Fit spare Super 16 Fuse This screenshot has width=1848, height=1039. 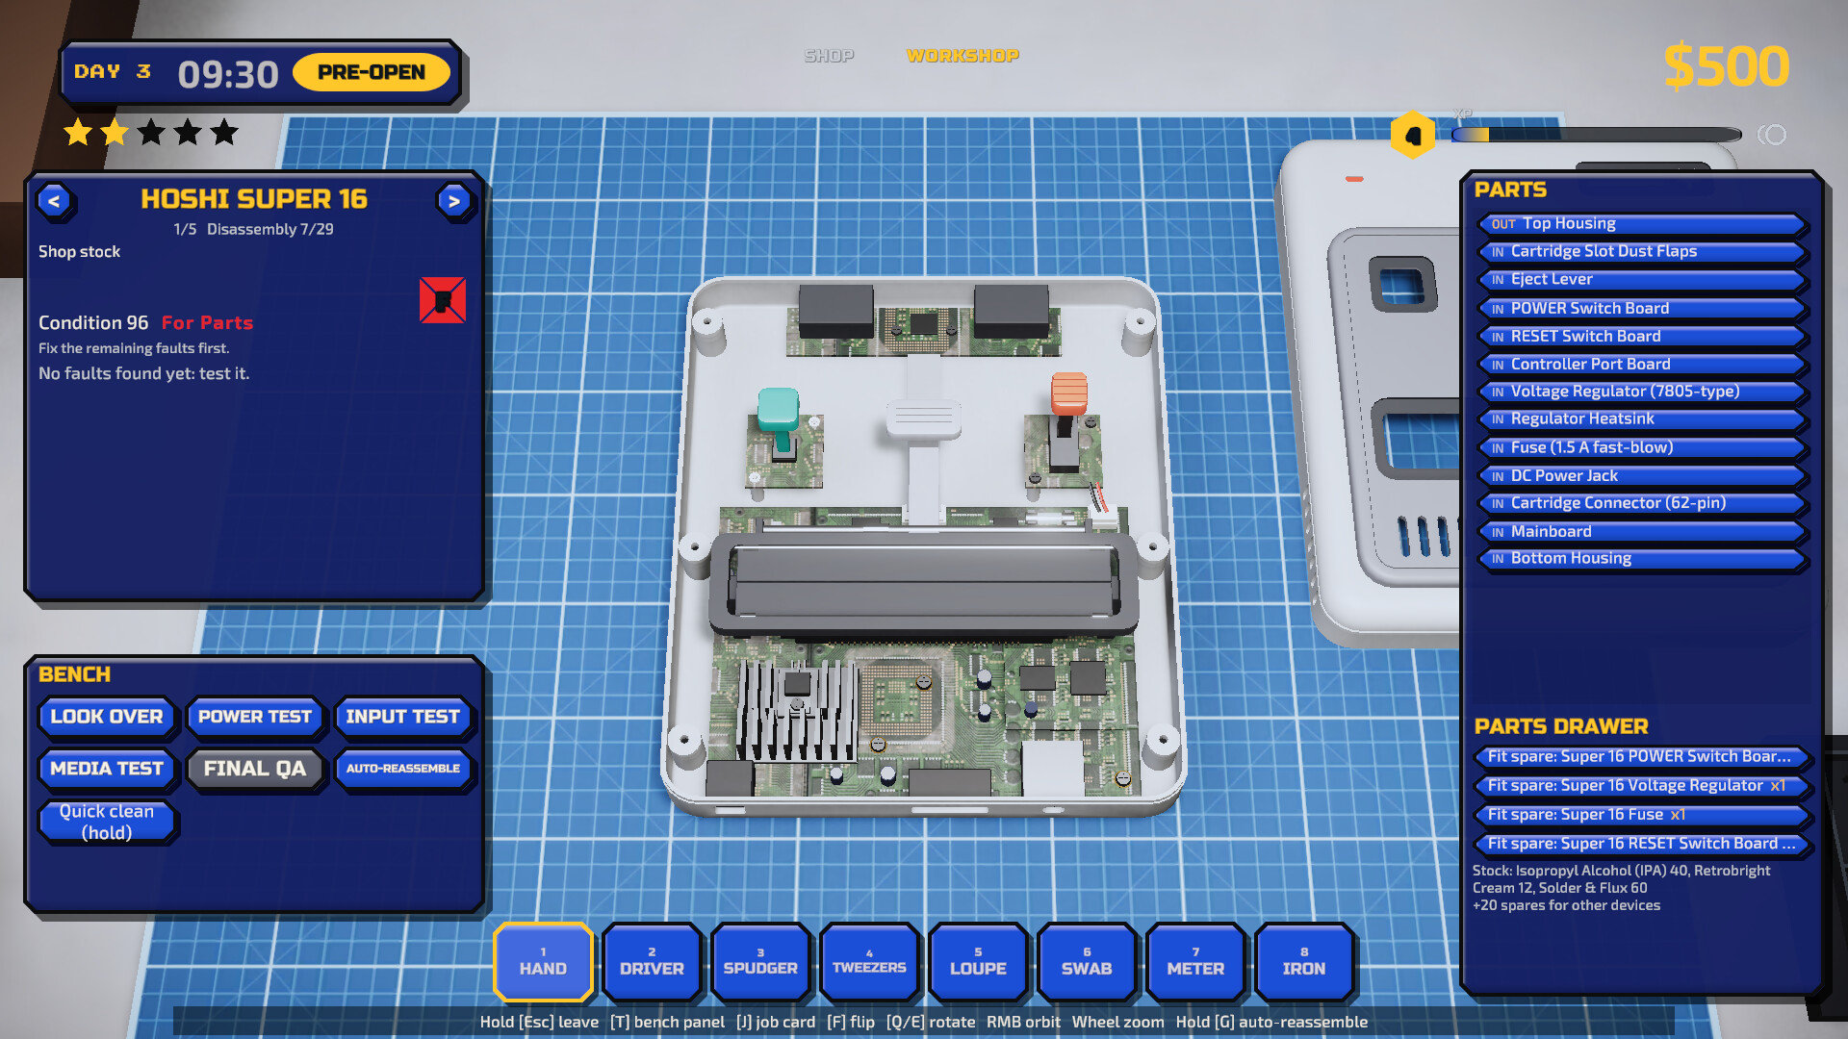(x=1642, y=815)
